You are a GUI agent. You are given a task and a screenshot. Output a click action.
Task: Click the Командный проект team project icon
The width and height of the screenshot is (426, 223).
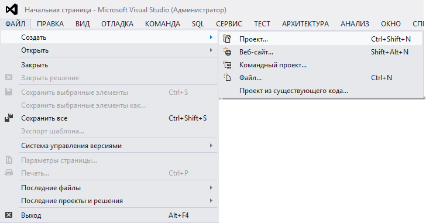(x=227, y=64)
